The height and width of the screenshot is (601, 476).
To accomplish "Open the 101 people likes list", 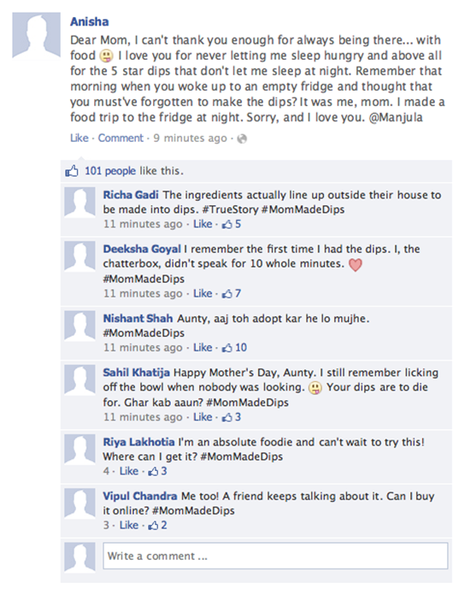I will [110, 171].
